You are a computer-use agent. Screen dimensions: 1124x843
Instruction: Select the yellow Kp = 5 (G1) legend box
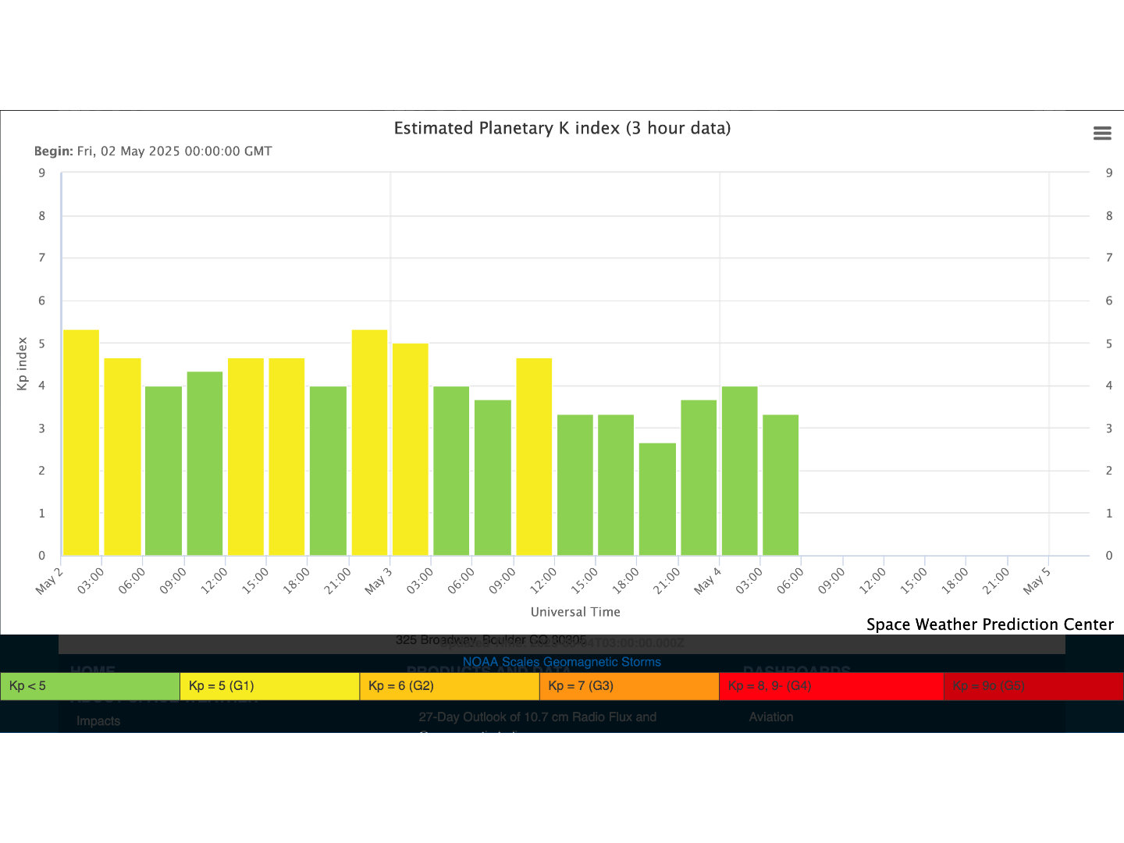point(269,686)
